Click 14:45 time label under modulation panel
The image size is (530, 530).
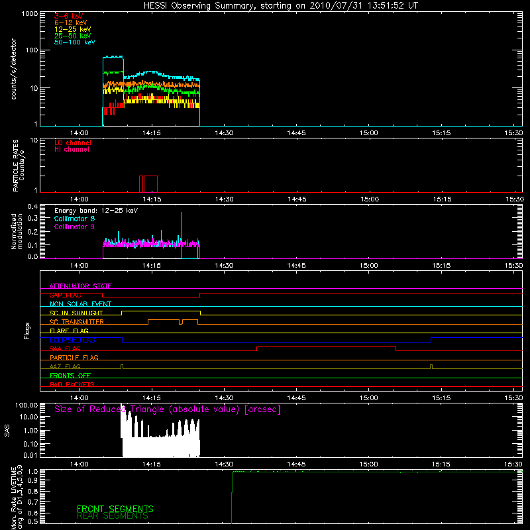[x=296, y=266]
